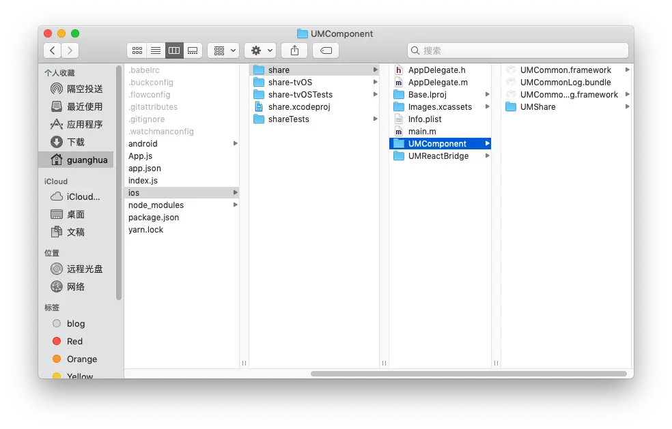Open 最近使用 recents in sidebar
Image resolution: width=672 pixels, height=429 pixels.
coord(77,106)
